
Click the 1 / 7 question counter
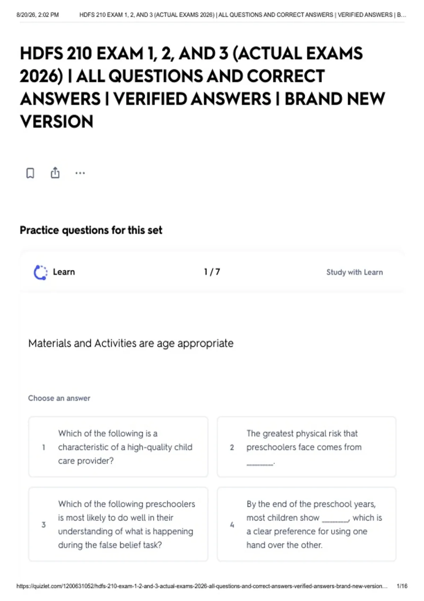click(x=212, y=272)
